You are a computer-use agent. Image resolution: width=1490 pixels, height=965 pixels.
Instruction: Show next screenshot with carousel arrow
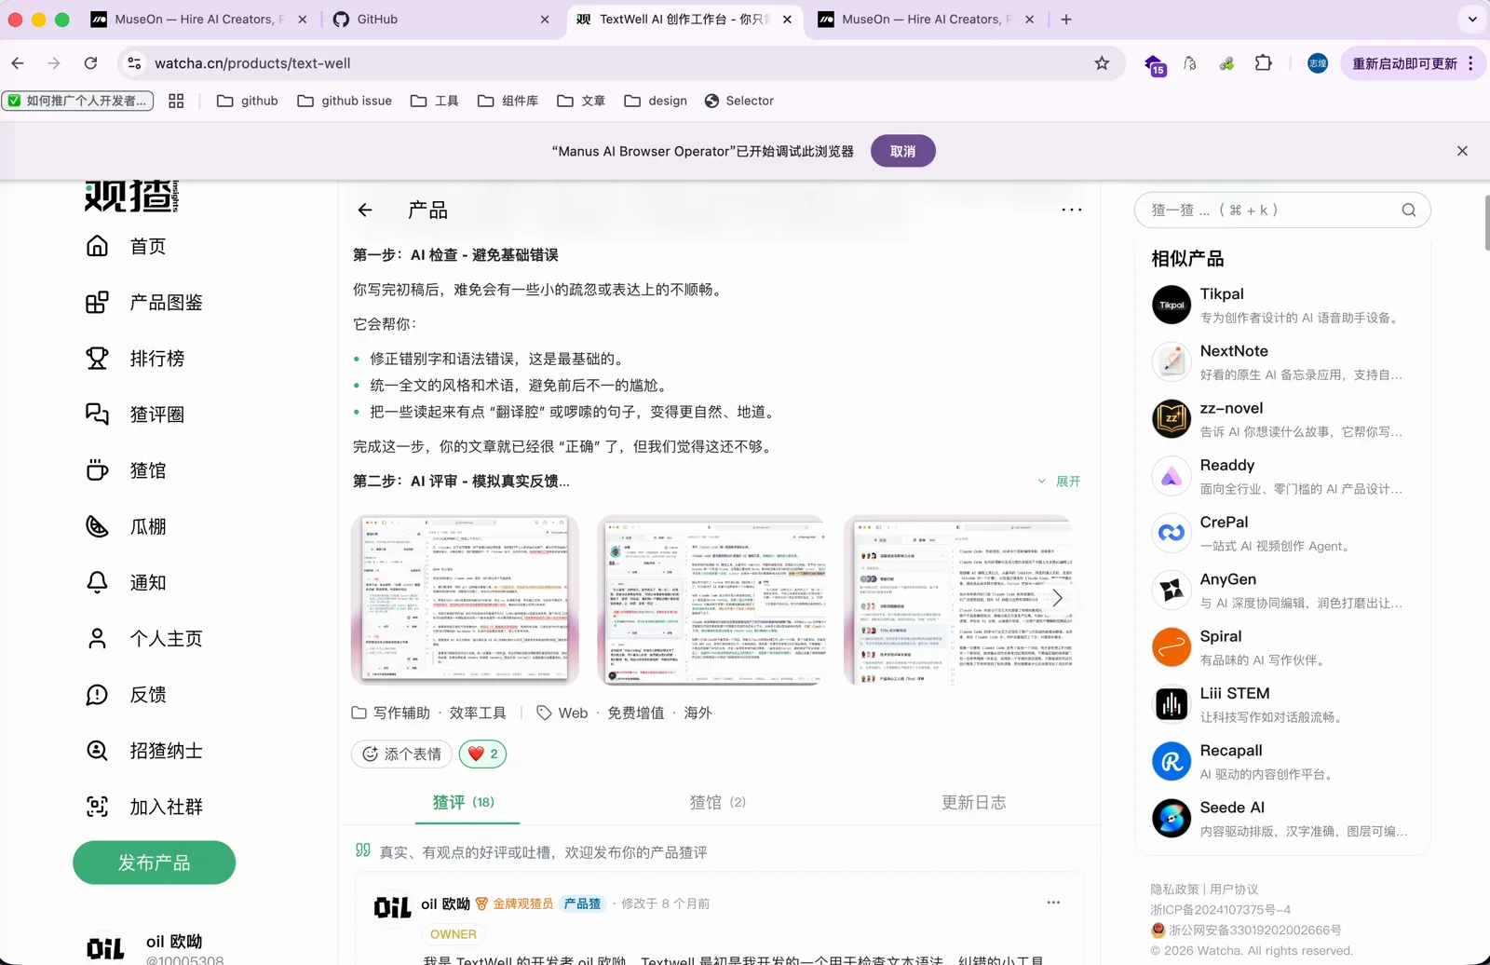click(1057, 598)
